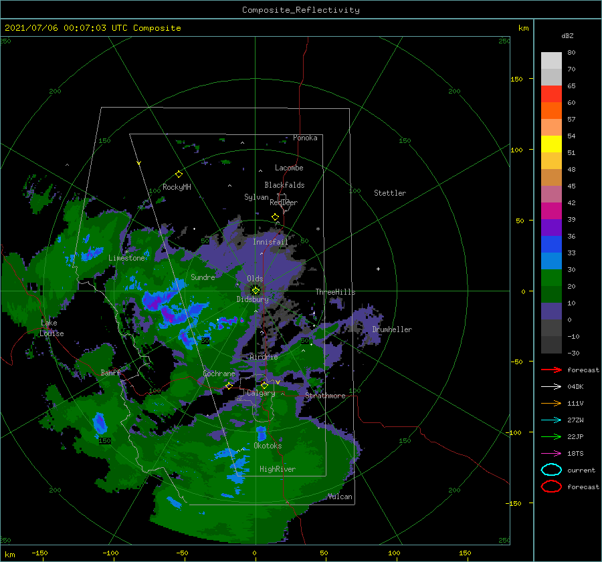
Task: Pick the orange 57-60 dBZ swatch
Action: click(551, 110)
